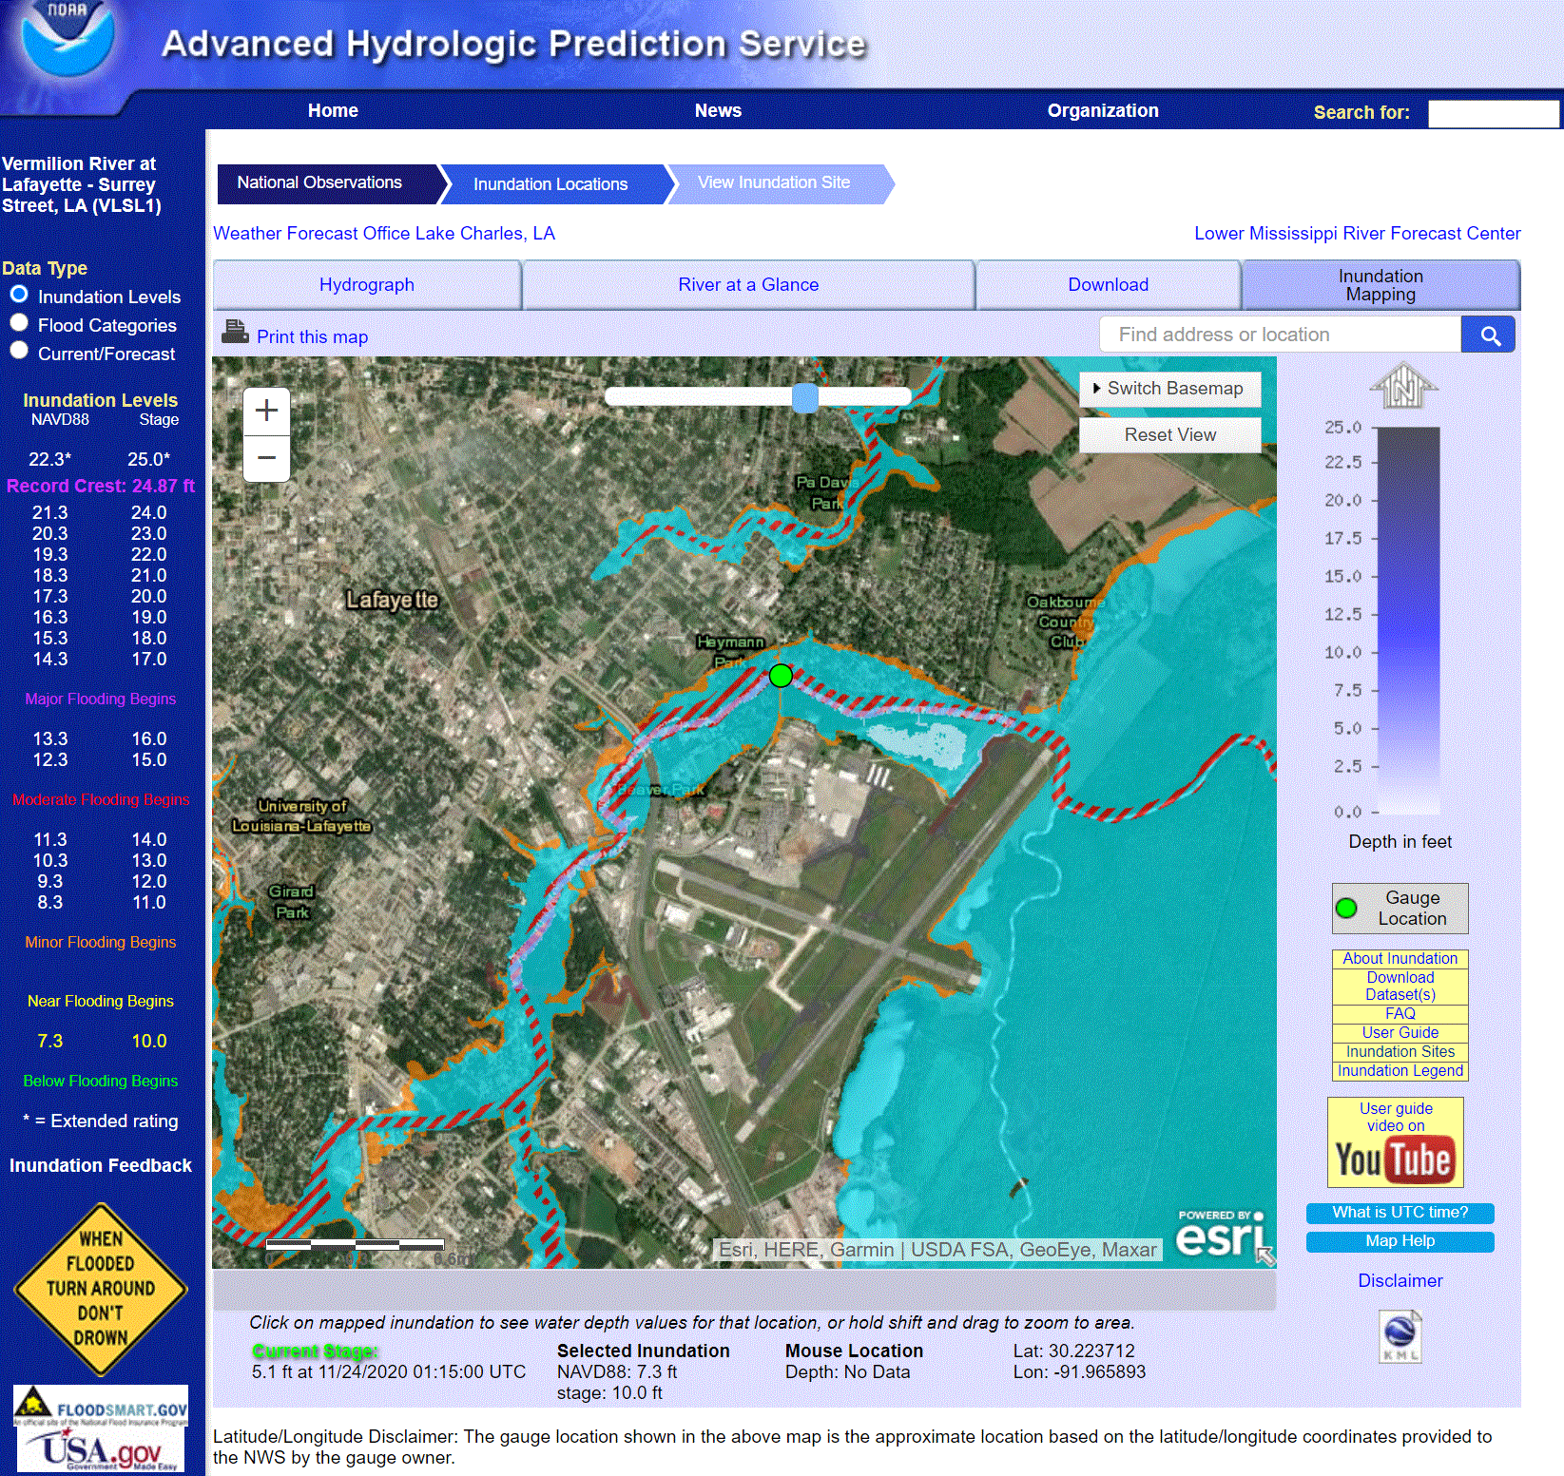Click the NOAA logo
1564x1476 pixels.
coord(68,38)
